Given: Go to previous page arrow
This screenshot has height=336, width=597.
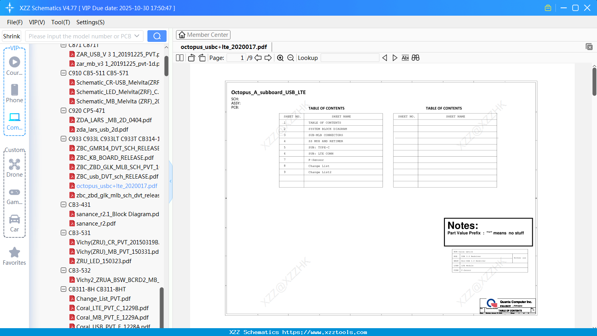Looking at the screenshot, I should pos(258,58).
